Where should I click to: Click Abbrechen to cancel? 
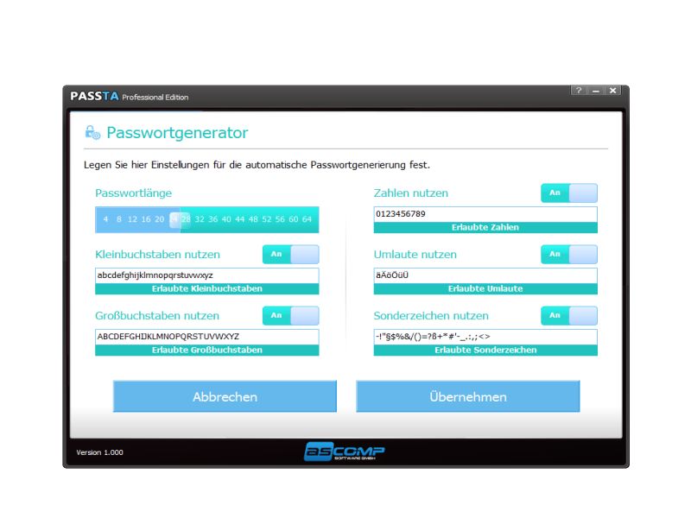coord(225,396)
